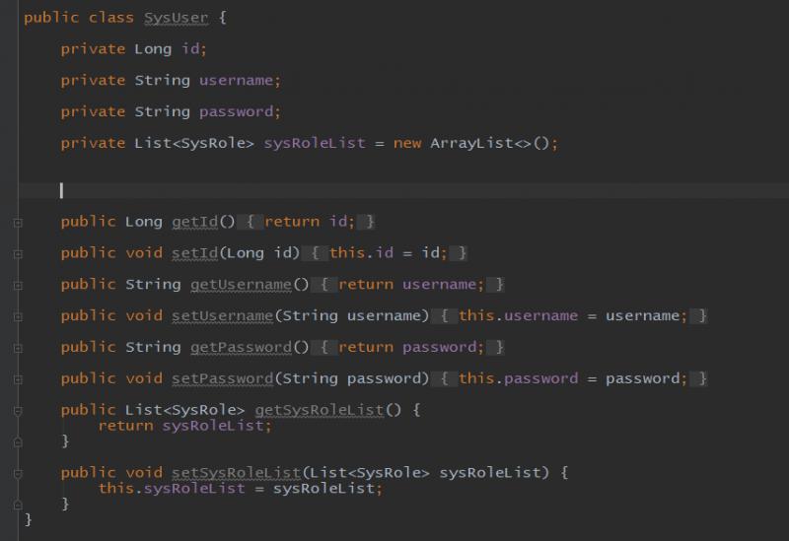Click the SysUser class name

point(177,18)
